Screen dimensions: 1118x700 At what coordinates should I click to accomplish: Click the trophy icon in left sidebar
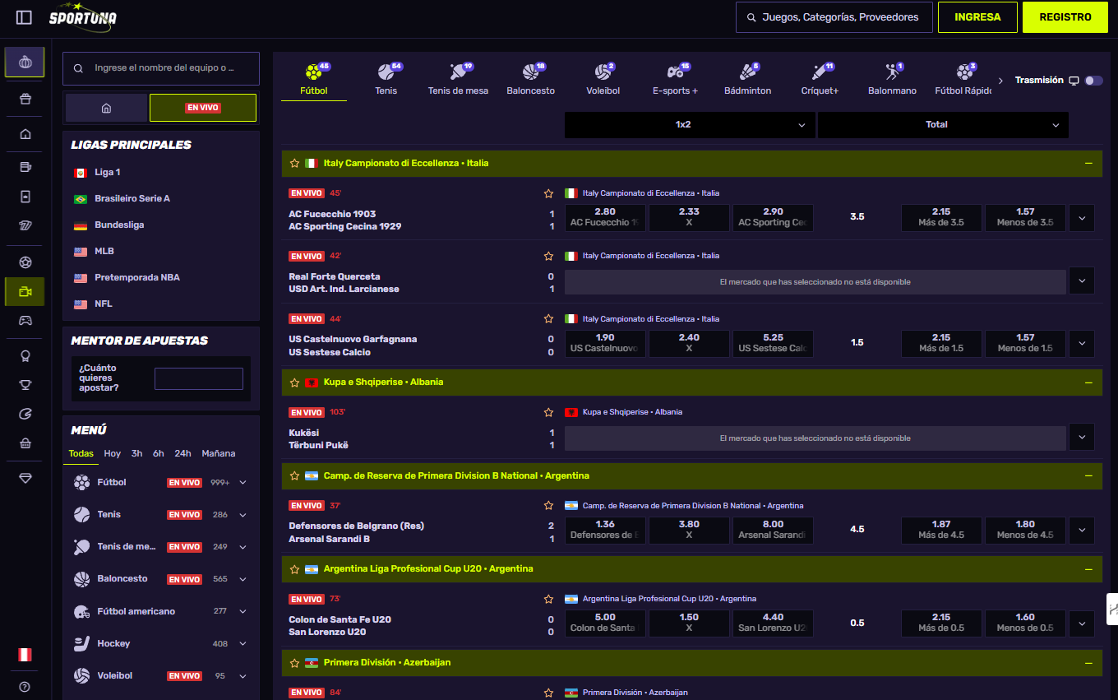click(25, 385)
